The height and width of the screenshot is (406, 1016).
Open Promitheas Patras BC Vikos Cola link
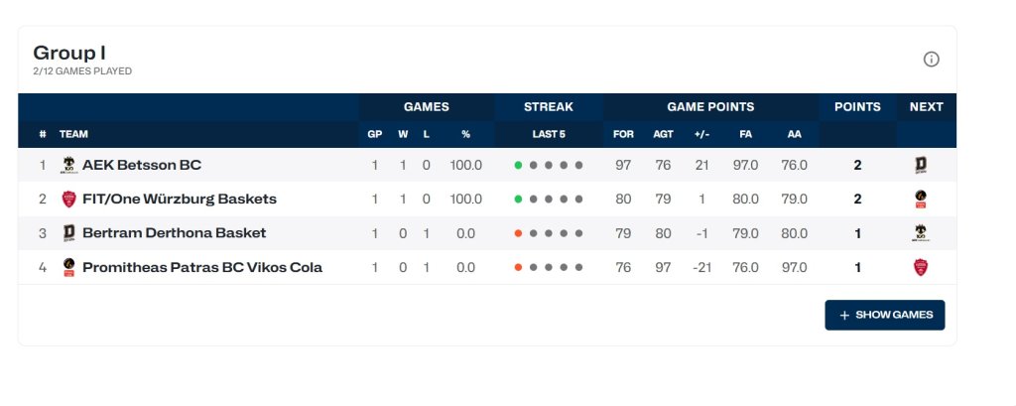[202, 267]
